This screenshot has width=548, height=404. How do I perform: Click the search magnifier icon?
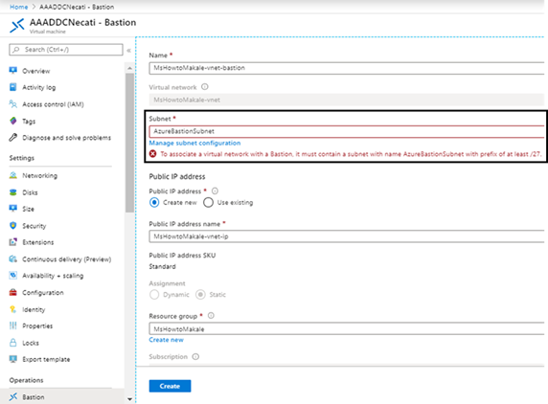click(15, 50)
